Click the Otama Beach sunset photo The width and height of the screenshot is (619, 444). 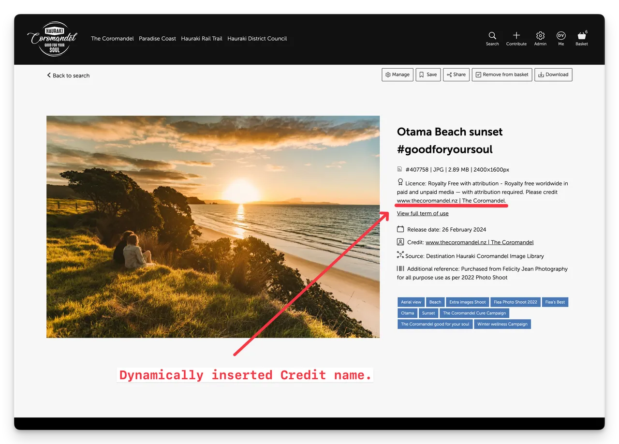[213, 226]
